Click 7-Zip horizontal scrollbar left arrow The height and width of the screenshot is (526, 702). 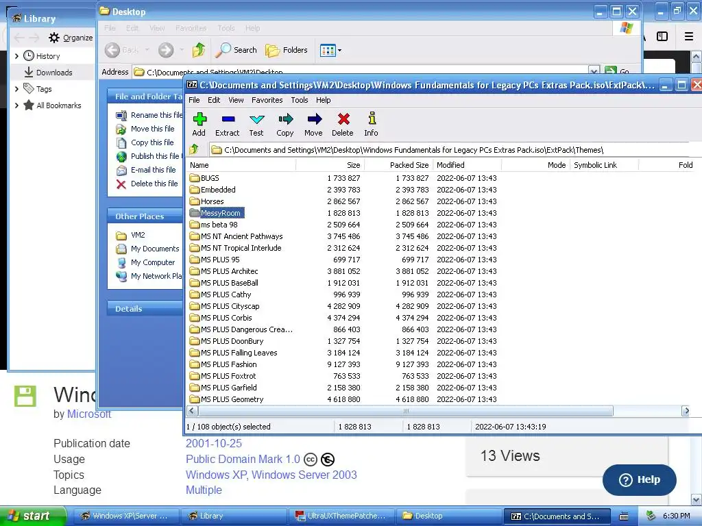tap(192, 411)
